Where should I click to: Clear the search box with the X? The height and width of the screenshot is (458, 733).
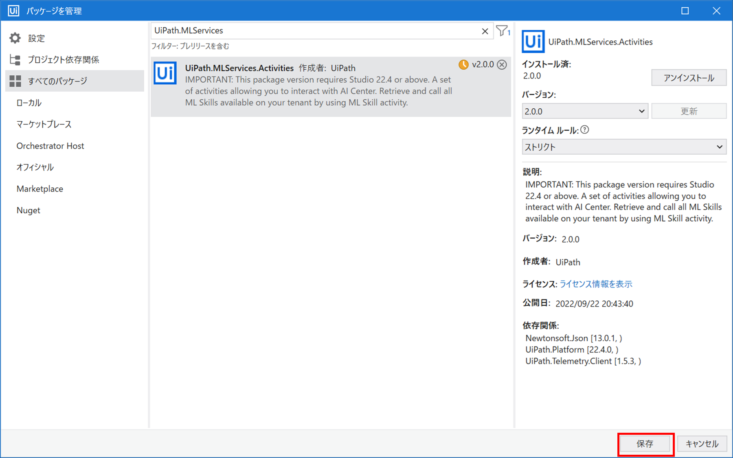[485, 31]
